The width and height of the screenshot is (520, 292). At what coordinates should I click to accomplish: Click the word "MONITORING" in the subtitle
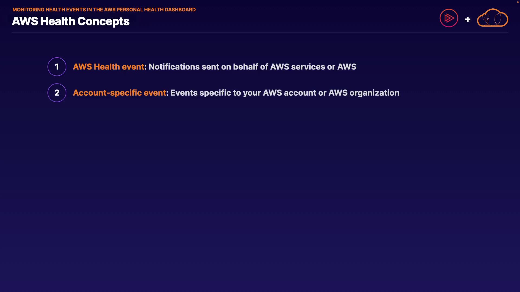(x=28, y=10)
